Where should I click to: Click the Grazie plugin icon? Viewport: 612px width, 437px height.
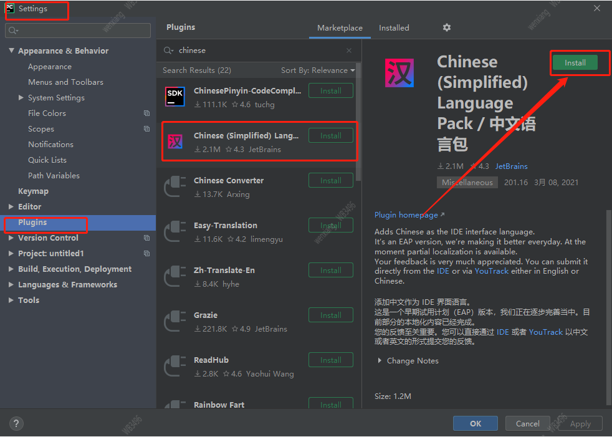[175, 322]
